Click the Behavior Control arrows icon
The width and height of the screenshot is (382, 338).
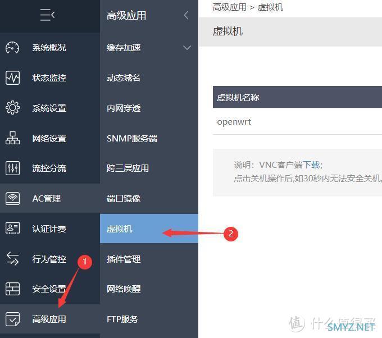(12, 259)
